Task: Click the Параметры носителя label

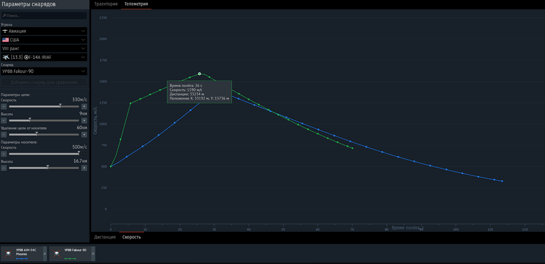Action: tap(19, 142)
